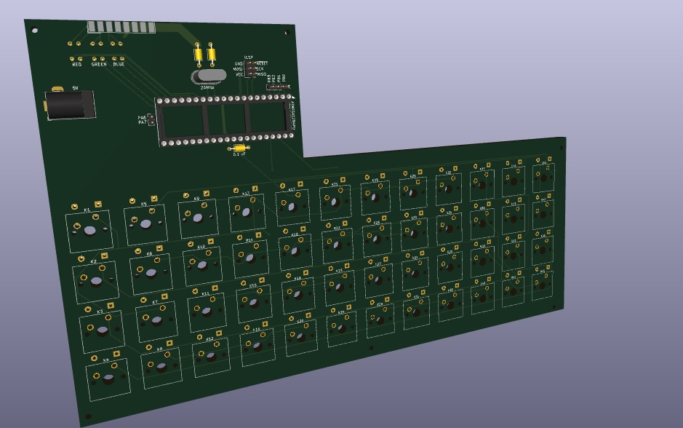The image size is (683, 428).
Task: Click the GREEN silkscreen label
Action: pyautogui.click(x=99, y=64)
